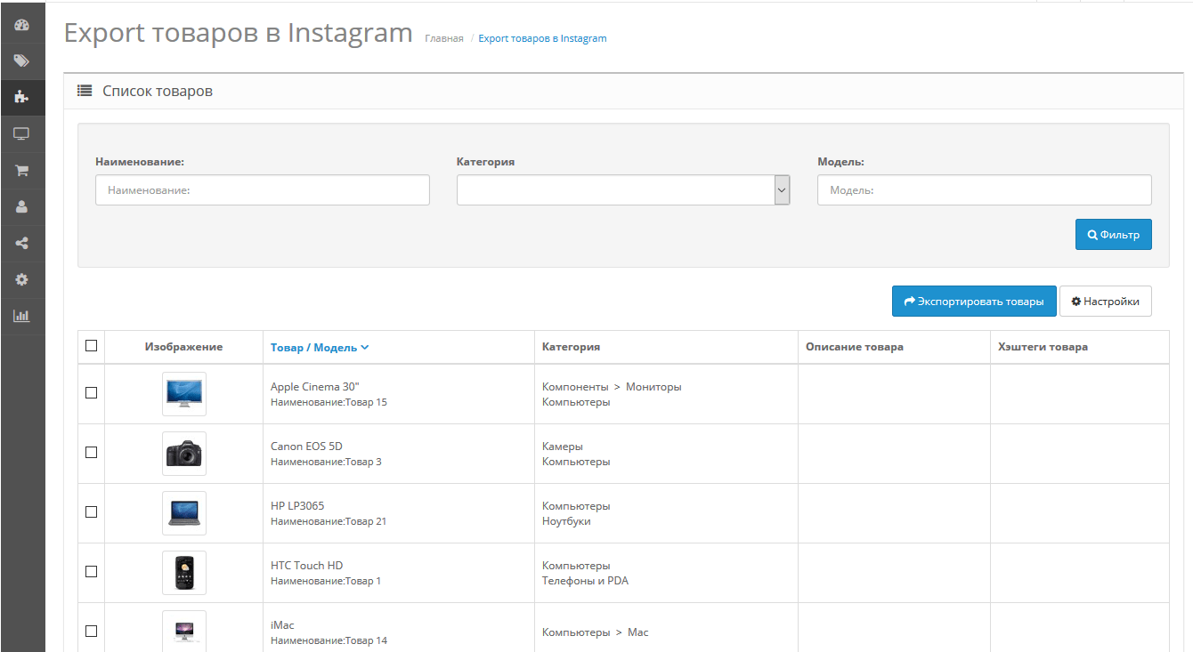Check the HP LP3065 row checkbox
1193x652 pixels.
click(91, 511)
